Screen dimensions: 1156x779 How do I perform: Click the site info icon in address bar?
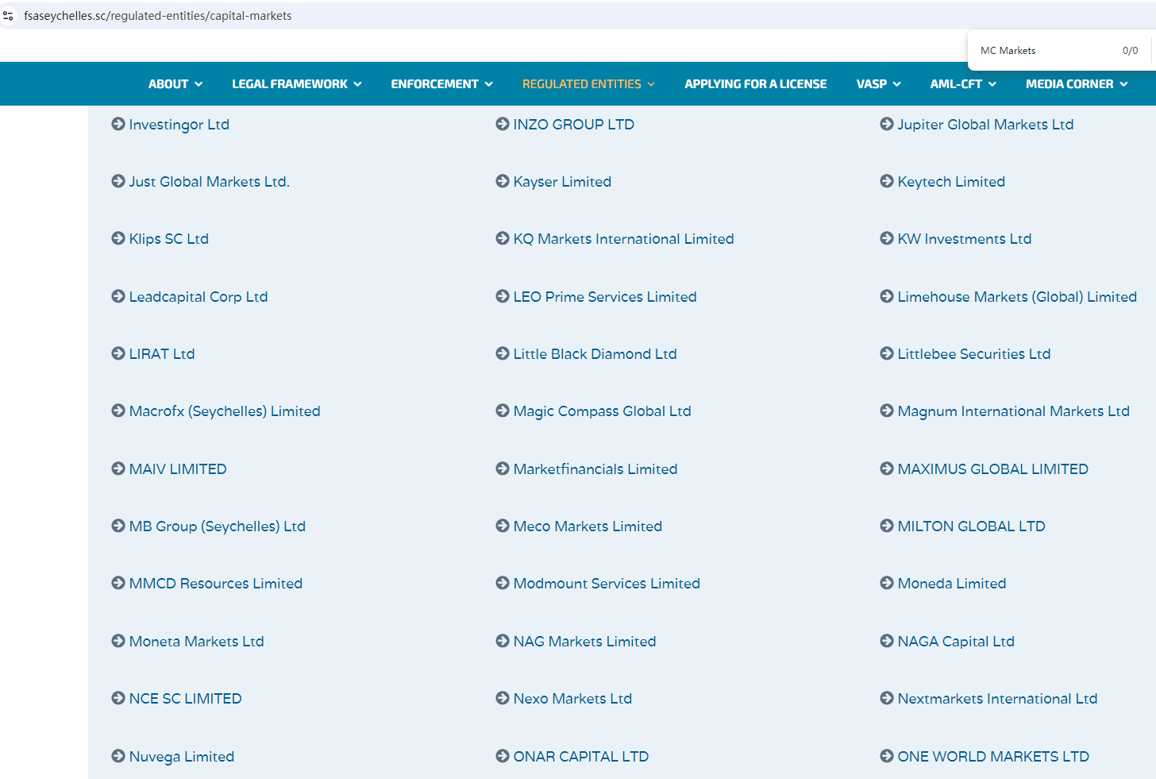tap(9, 16)
